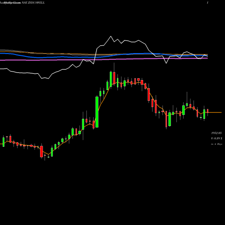The image size is (225, 225).
Task: Click the magenta horizontal moving average line
Action: point(104,59)
